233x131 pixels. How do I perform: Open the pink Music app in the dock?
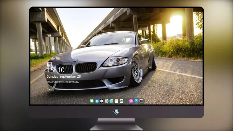point(131,101)
